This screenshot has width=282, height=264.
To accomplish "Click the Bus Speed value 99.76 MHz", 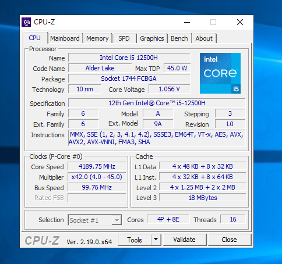I will (97, 187).
